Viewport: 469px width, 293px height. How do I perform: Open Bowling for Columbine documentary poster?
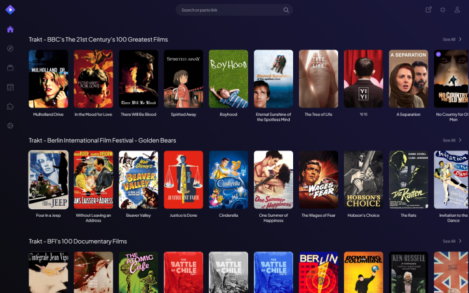[363, 272]
